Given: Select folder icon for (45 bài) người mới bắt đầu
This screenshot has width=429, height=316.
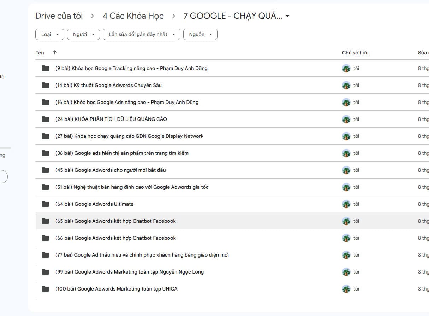Looking at the screenshot, I should click(46, 170).
